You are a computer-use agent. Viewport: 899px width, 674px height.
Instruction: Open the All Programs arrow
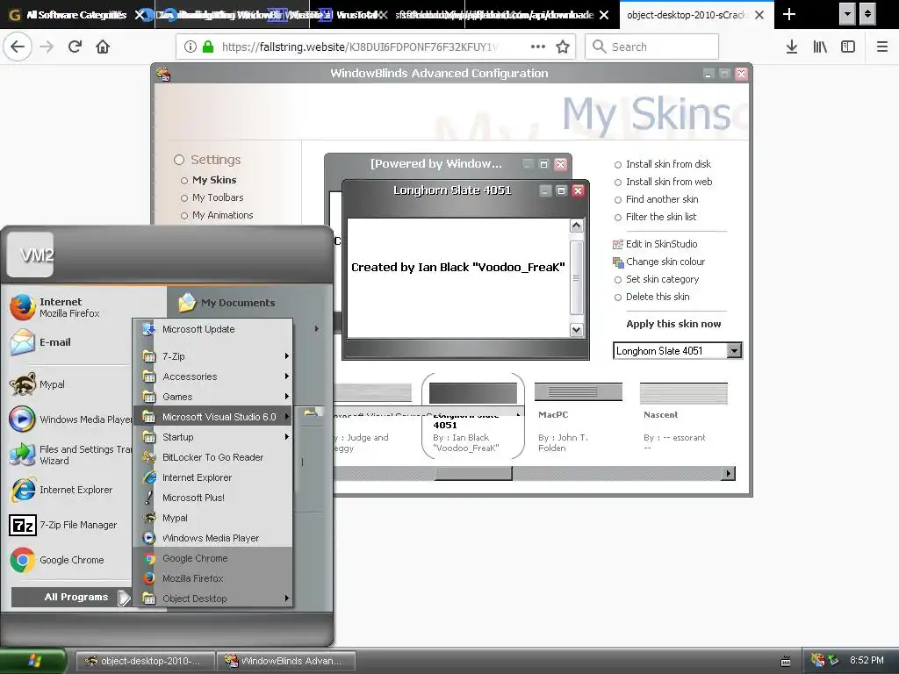[124, 598]
